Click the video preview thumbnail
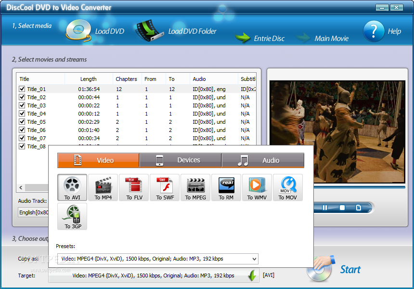414x289 pixels. tap(337, 132)
